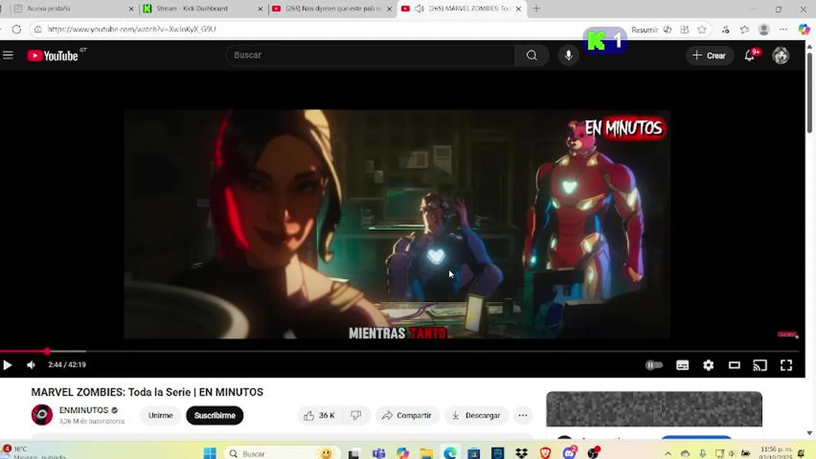Open Dropbox from the taskbar
The width and height of the screenshot is (816, 459).
pos(522,453)
